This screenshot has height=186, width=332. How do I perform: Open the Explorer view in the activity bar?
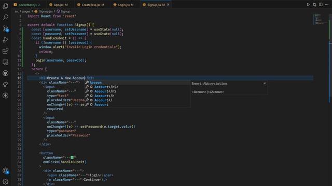[x=6, y=6]
